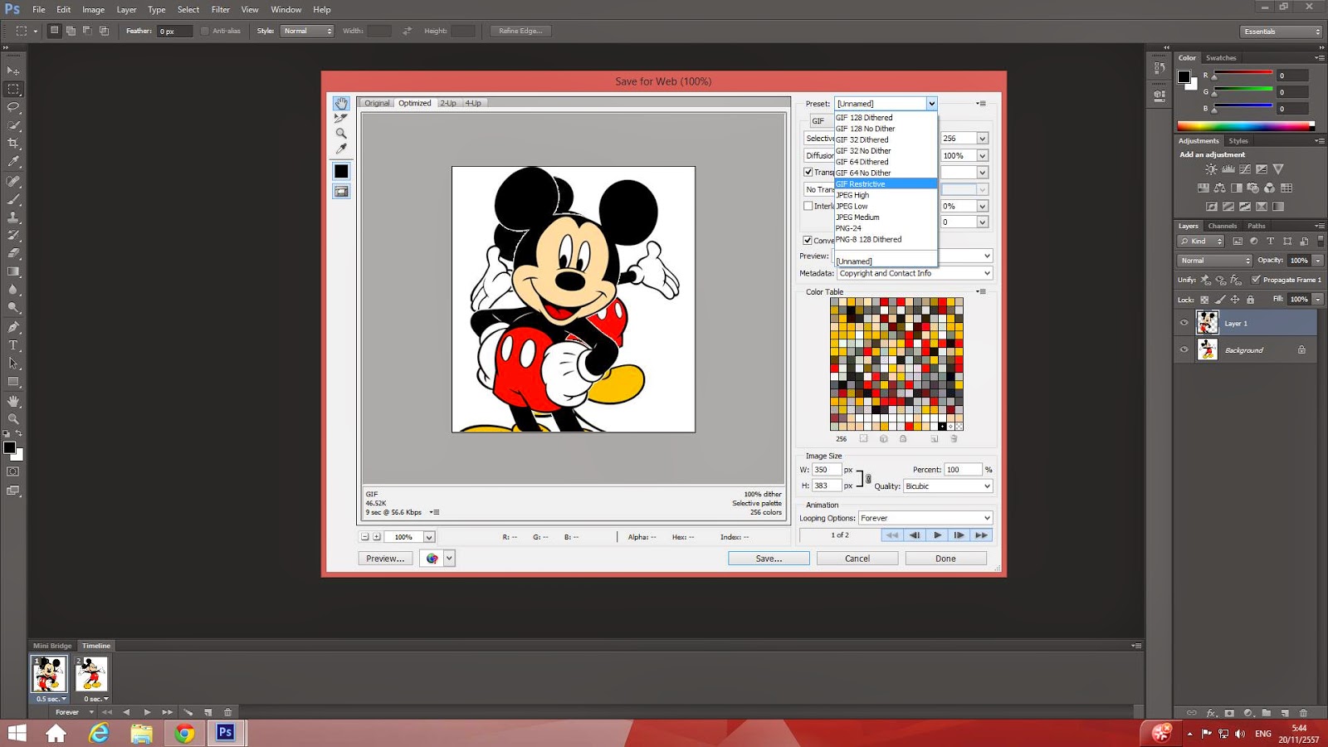
Task: Switch to the Channels tab
Action: click(1222, 226)
